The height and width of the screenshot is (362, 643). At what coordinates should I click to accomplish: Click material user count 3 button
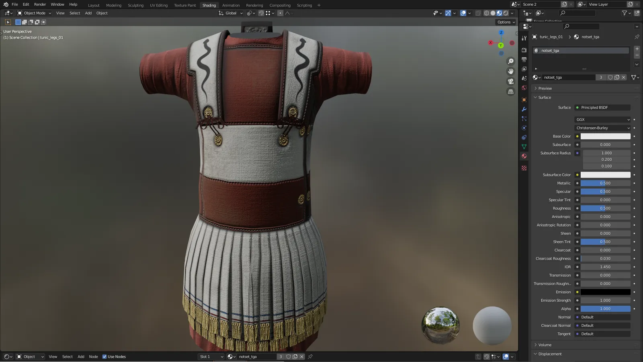[x=601, y=77]
